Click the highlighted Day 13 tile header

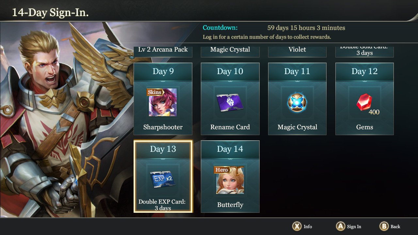tap(163, 149)
